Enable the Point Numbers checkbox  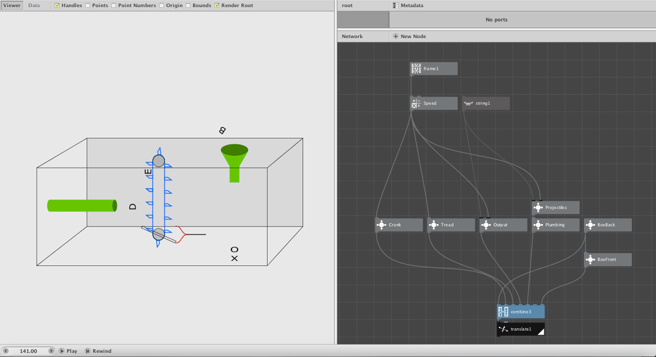[x=113, y=5]
